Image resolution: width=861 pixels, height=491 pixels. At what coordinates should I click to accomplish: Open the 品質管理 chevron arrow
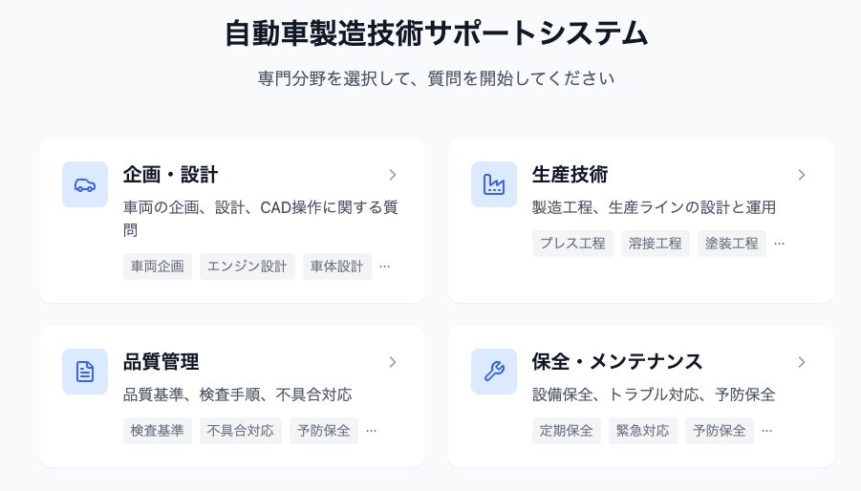point(393,362)
